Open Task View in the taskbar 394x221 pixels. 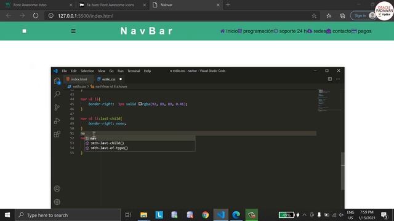click(128, 215)
